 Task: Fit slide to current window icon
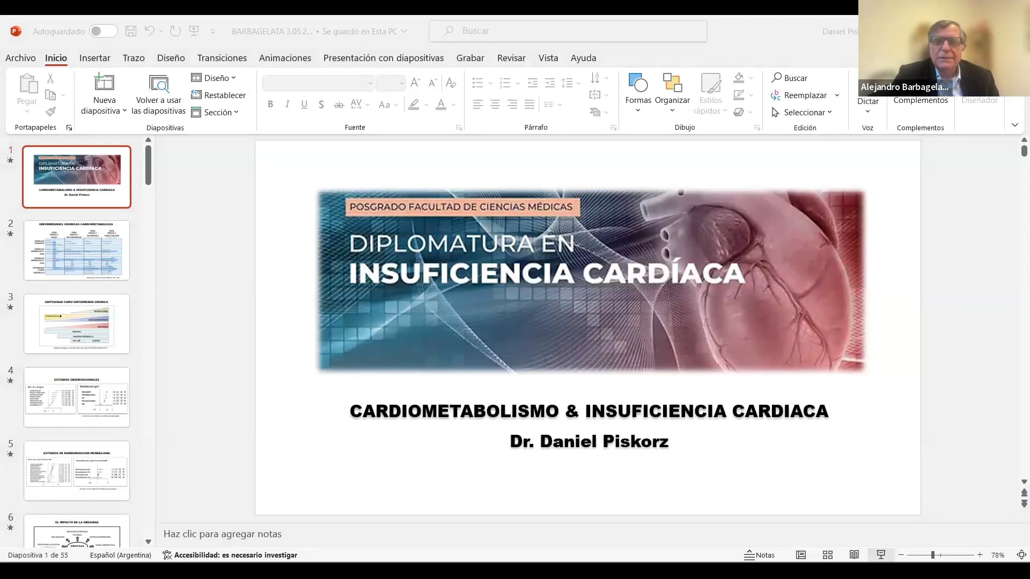tap(1021, 555)
